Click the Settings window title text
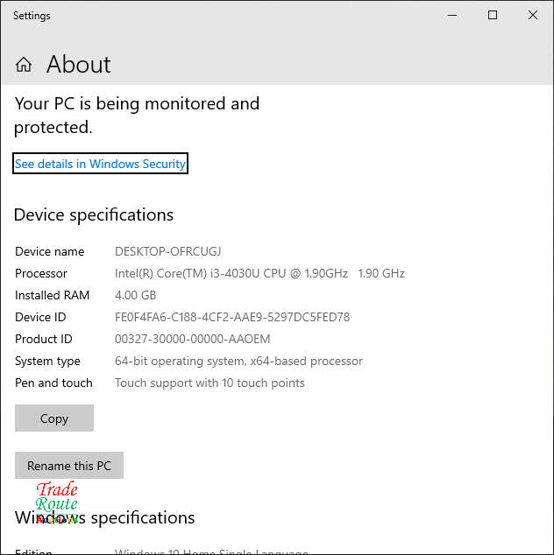Image resolution: width=554 pixels, height=555 pixels. (32, 16)
